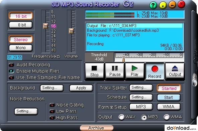This screenshot has width=198, height=131.
Task: Disable Enable Multiple Files option
Action: pyautogui.click(x=11, y=71)
